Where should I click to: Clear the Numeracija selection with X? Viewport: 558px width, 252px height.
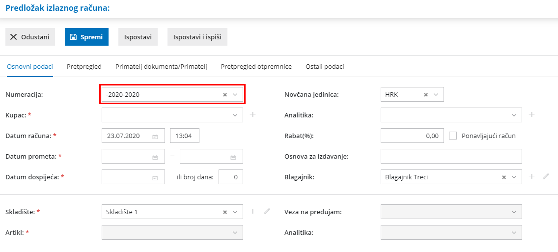pyautogui.click(x=225, y=95)
